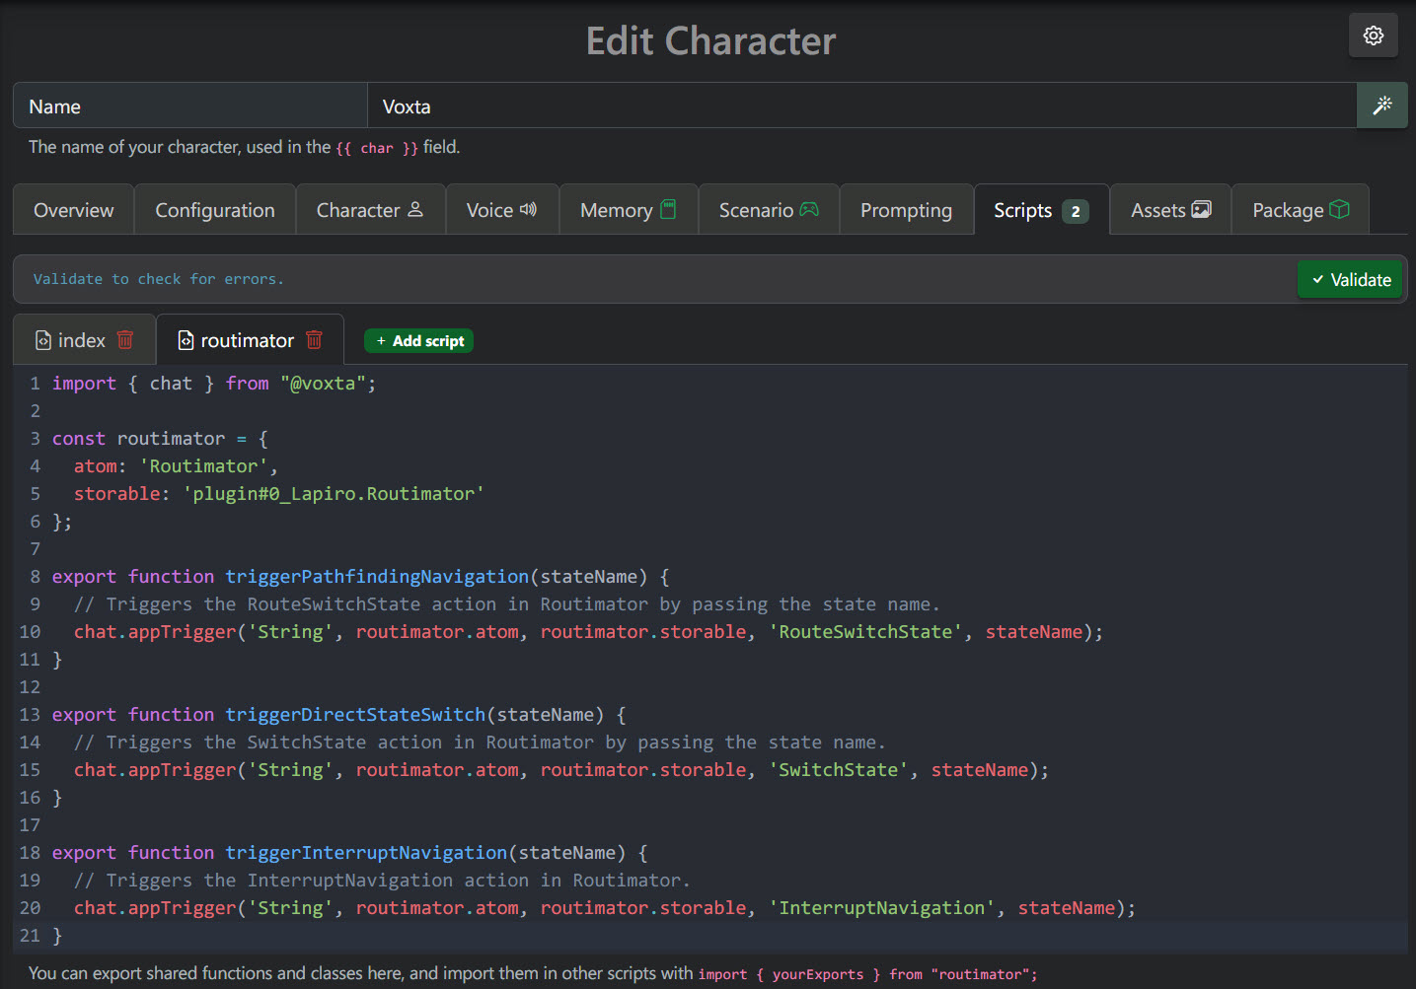The height and width of the screenshot is (989, 1416).
Task: Edit the character Name field containing Voxta
Action: pyautogui.click(x=861, y=106)
